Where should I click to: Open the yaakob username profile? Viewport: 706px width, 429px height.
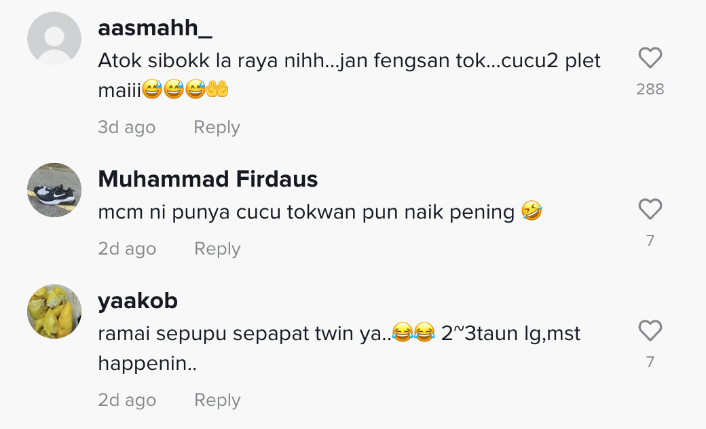click(x=138, y=301)
